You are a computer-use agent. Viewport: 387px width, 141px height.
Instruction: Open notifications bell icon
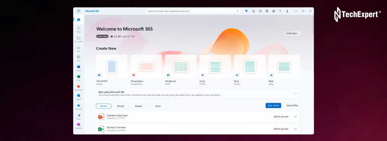[253, 11]
